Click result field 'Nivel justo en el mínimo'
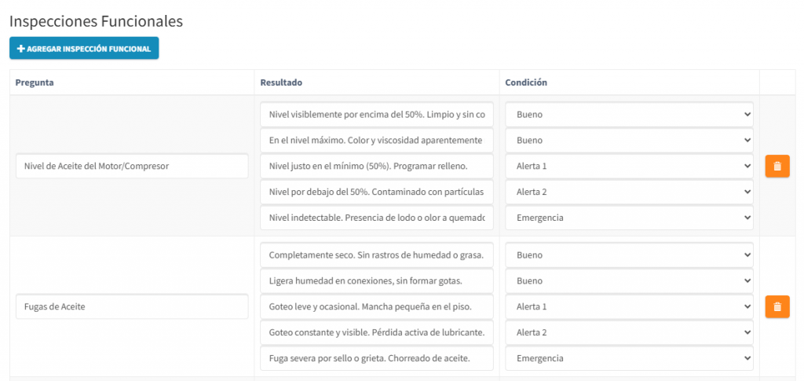The image size is (804, 381). point(377,167)
